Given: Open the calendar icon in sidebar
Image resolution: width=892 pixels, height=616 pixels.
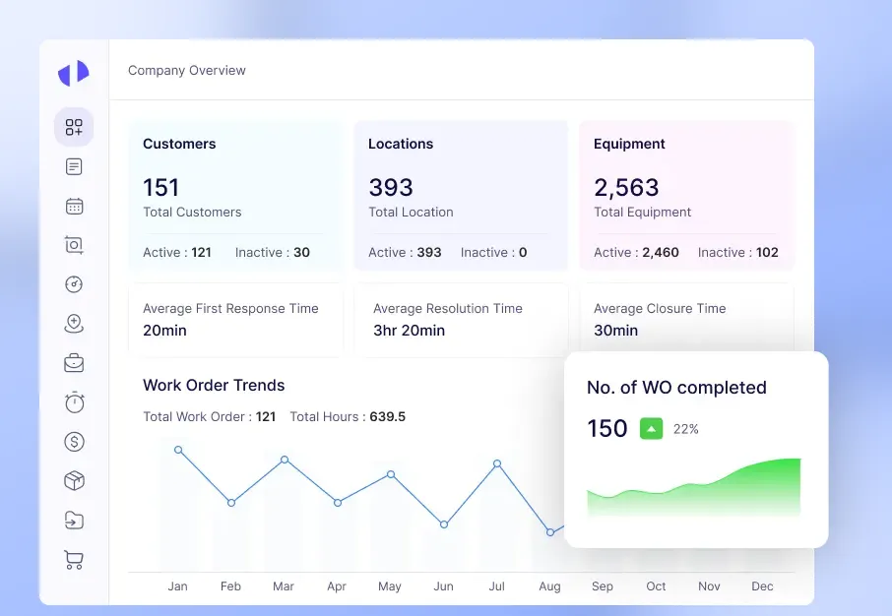Looking at the screenshot, I should [x=74, y=206].
